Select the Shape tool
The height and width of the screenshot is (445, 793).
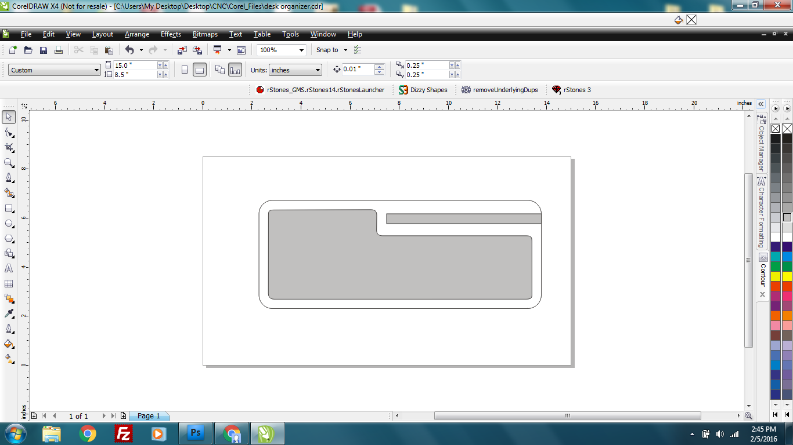click(x=9, y=133)
